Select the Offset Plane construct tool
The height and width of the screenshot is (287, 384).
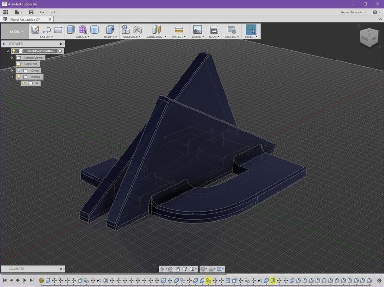tap(156, 30)
